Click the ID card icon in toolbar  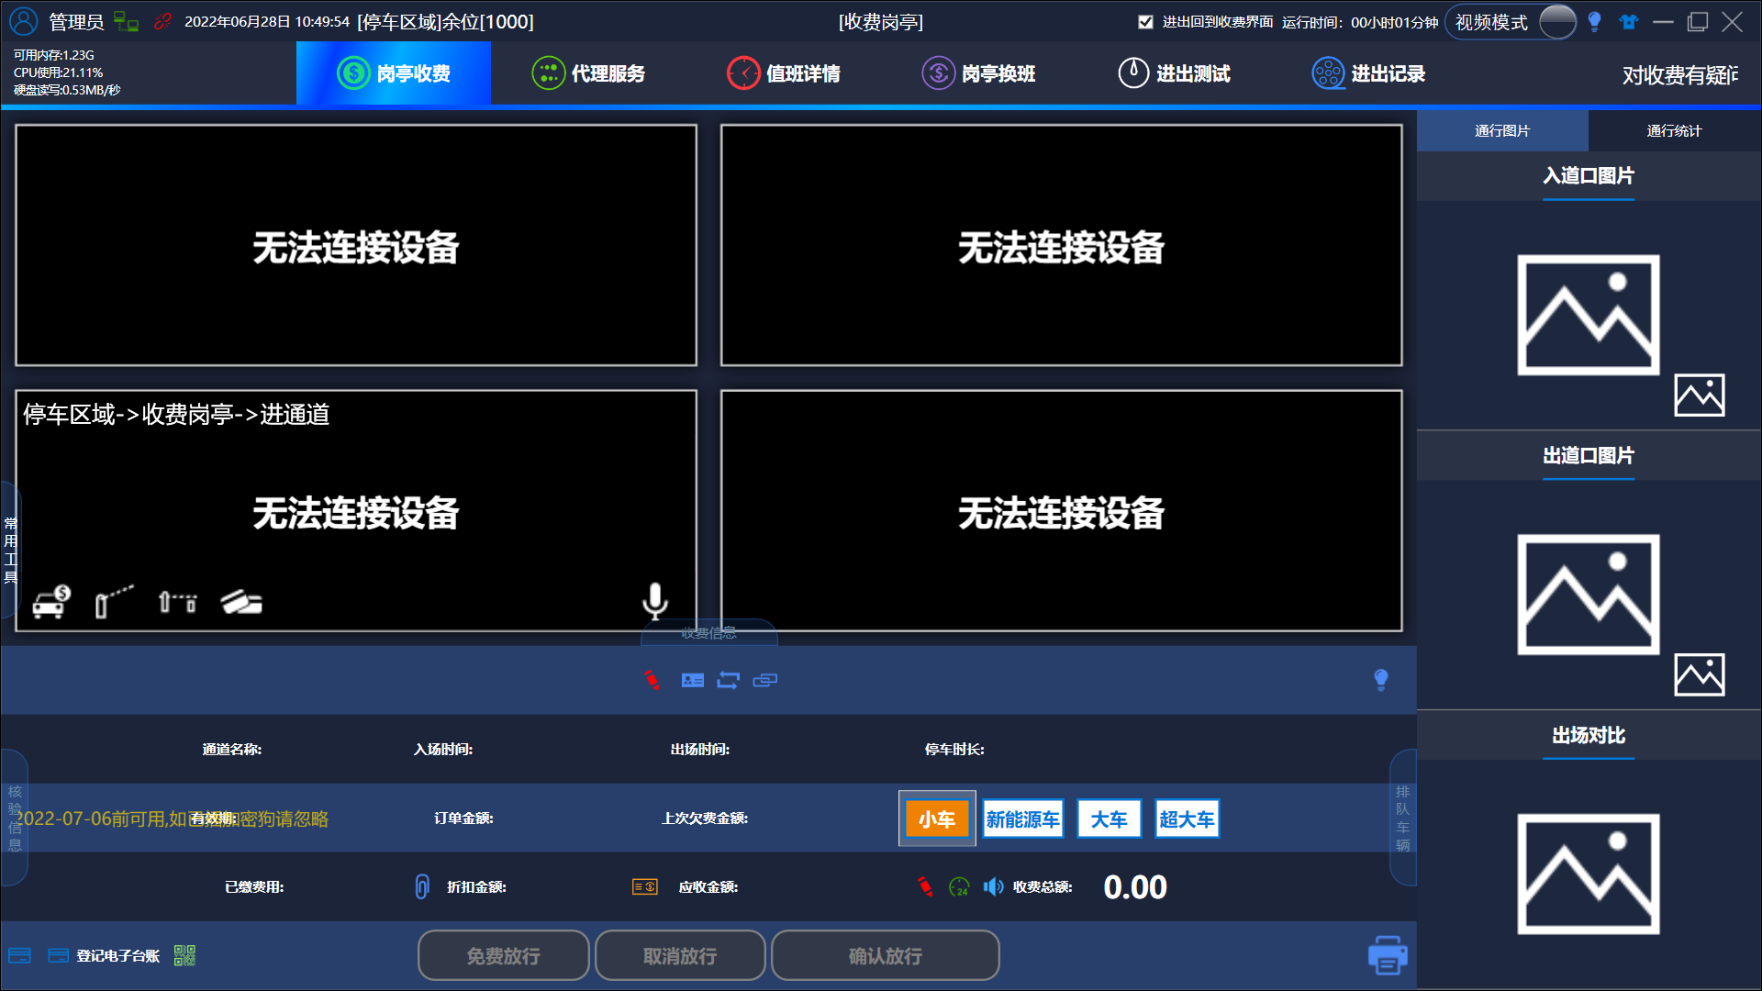693,680
